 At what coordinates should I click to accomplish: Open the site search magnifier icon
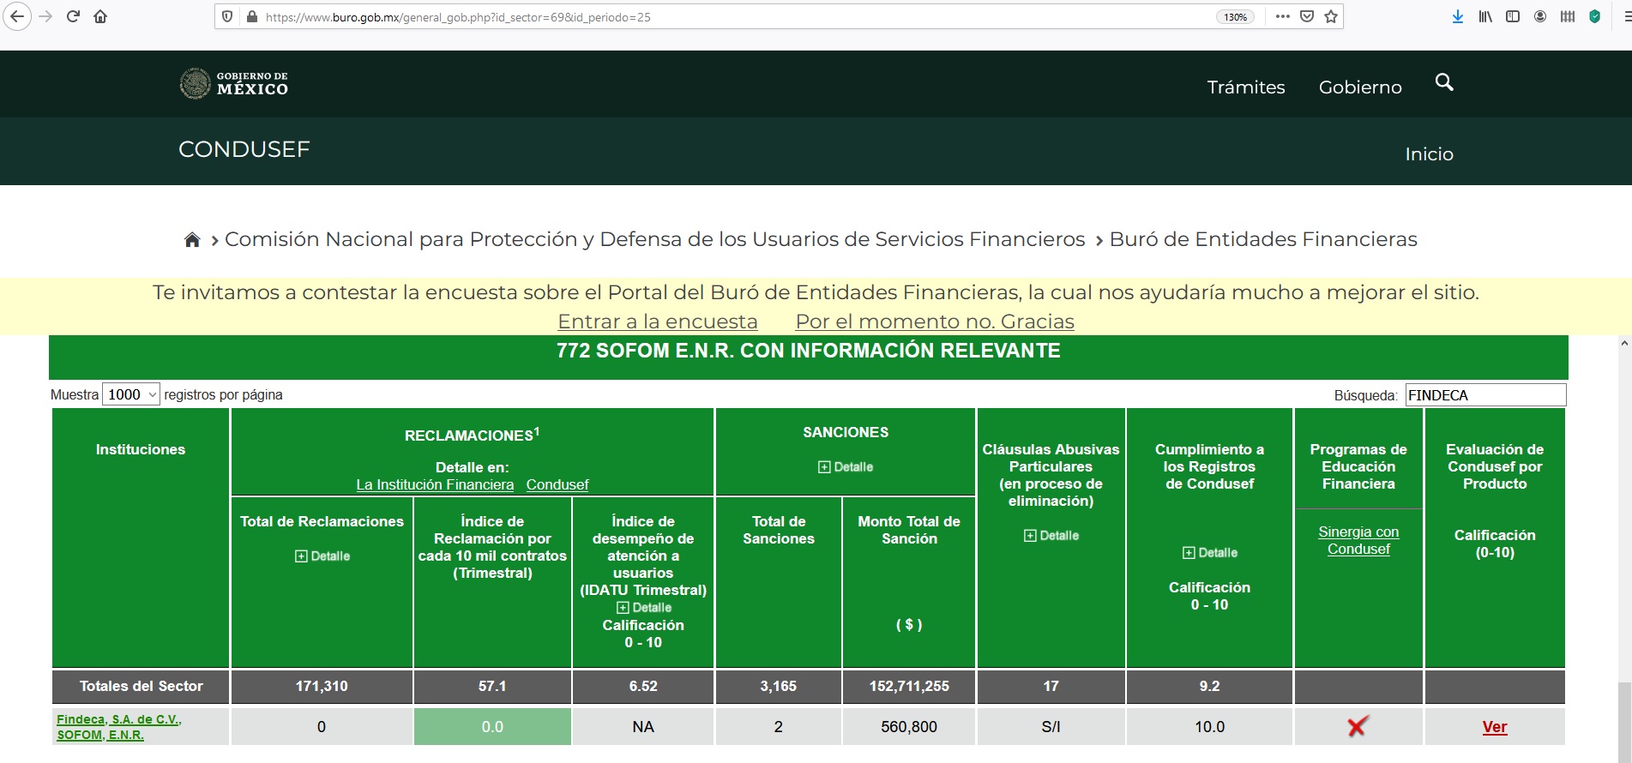[1444, 82]
